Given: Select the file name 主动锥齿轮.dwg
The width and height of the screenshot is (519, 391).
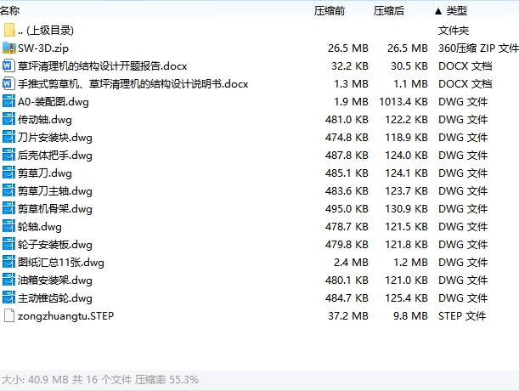Looking at the screenshot, I should pyautogui.click(x=55, y=298).
